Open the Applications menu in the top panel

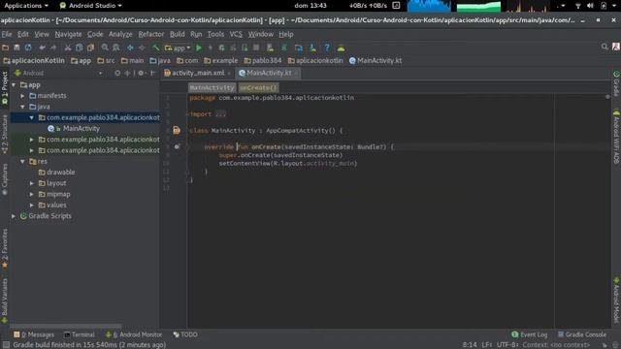click(x=26, y=6)
